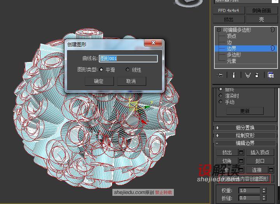The width and height of the screenshot is (280, 204).
Task: Select 边 sub-object level in stack
Action: [x=229, y=42]
